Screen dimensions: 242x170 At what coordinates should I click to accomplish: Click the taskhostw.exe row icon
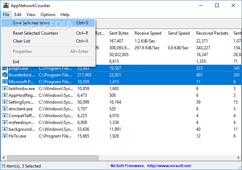[x=5, y=88]
